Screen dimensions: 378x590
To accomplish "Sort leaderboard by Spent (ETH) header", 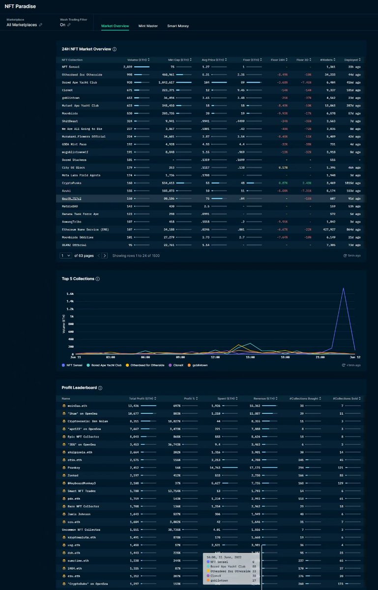I will [x=228, y=398].
